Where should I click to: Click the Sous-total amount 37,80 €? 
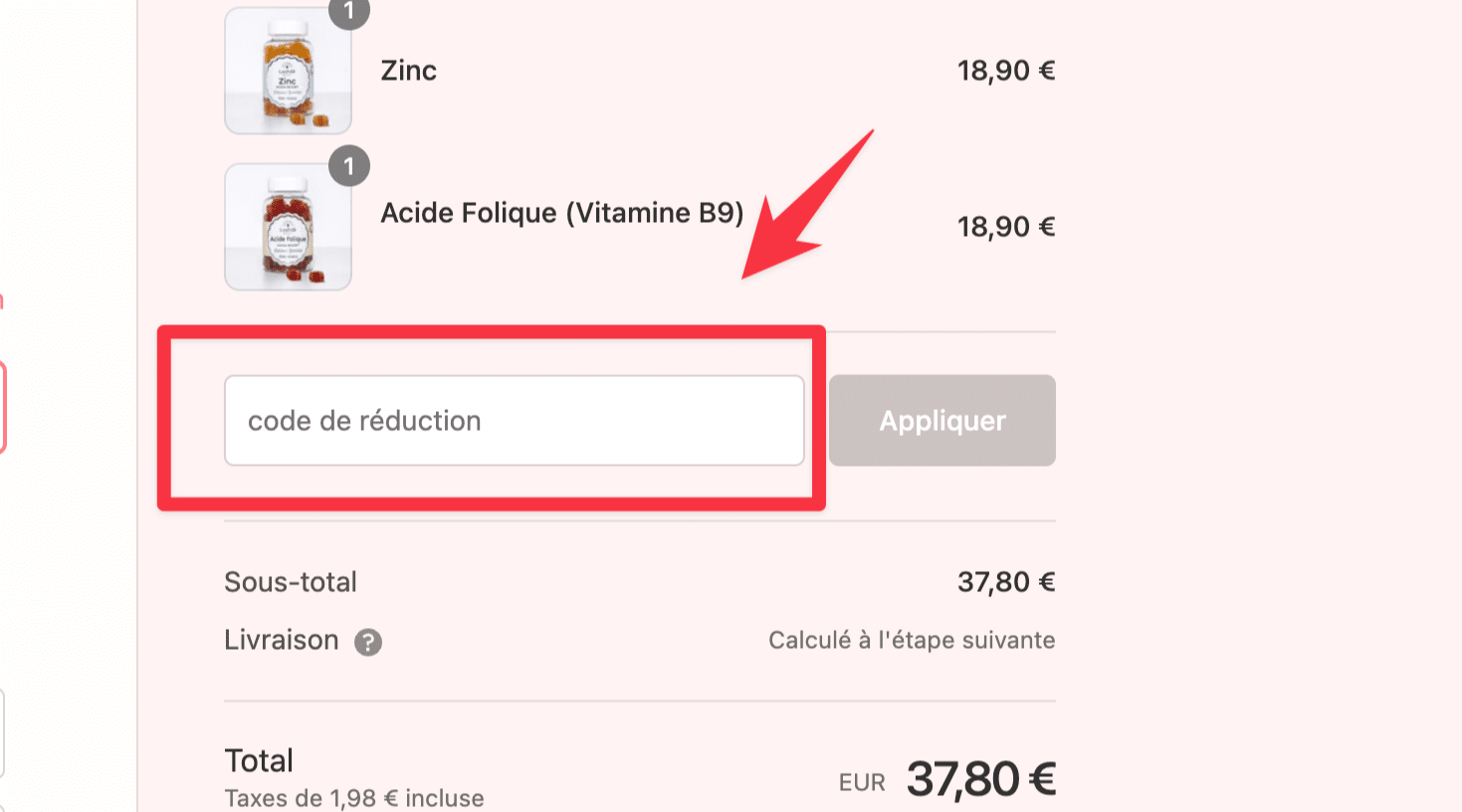[x=1005, y=582]
